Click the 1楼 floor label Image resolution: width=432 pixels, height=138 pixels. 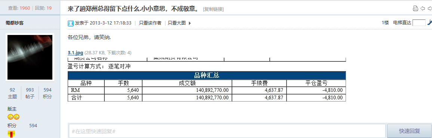[385, 23]
